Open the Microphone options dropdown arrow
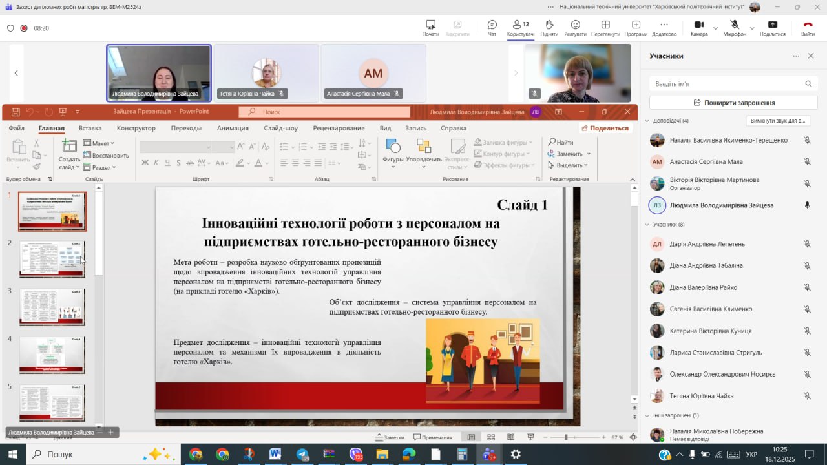The image size is (827, 465). [x=752, y=28]
